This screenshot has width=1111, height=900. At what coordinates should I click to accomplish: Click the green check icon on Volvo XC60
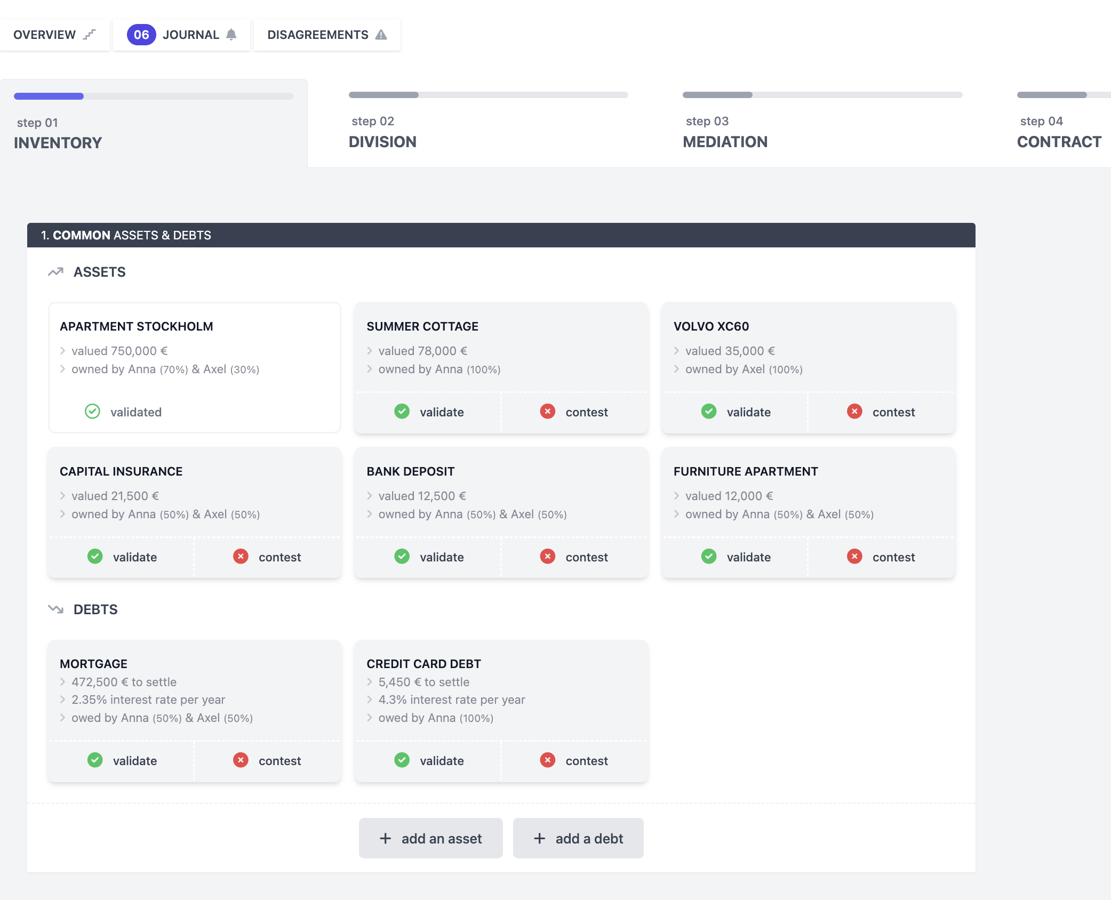pos(709,412)
